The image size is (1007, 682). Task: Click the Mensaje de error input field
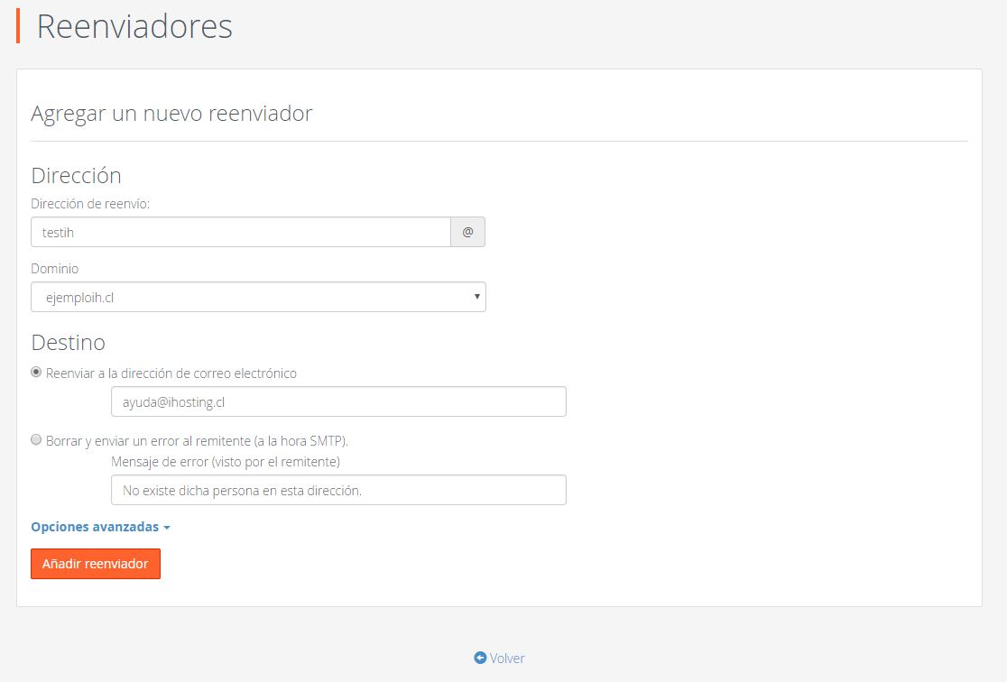[x=338, y=490]
